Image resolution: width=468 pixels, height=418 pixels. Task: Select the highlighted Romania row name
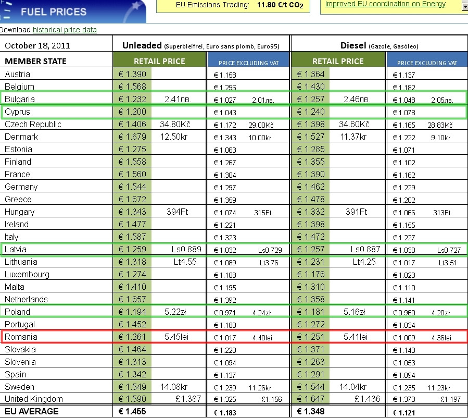pos(21,337)
